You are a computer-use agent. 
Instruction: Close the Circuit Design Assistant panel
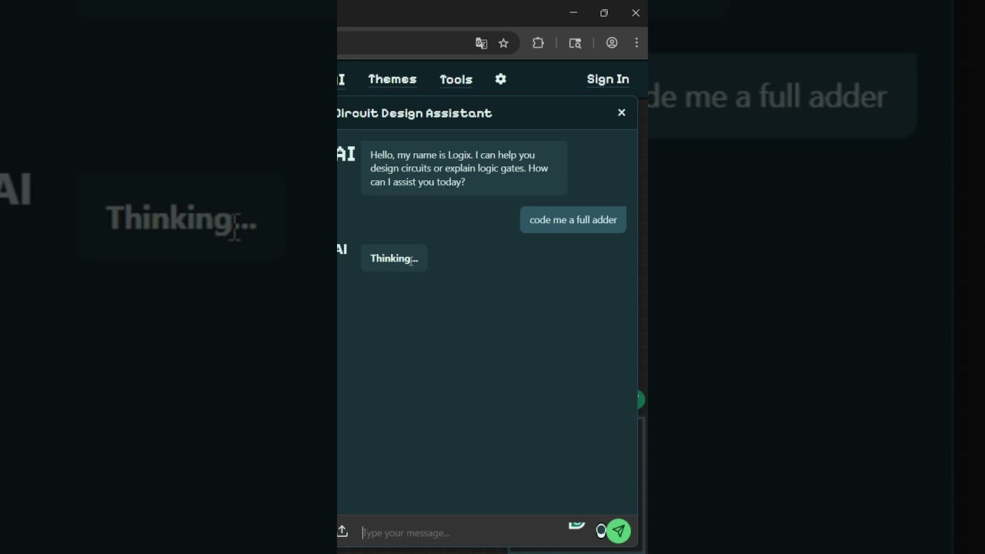pyautogui.click(x=621, y=112)
